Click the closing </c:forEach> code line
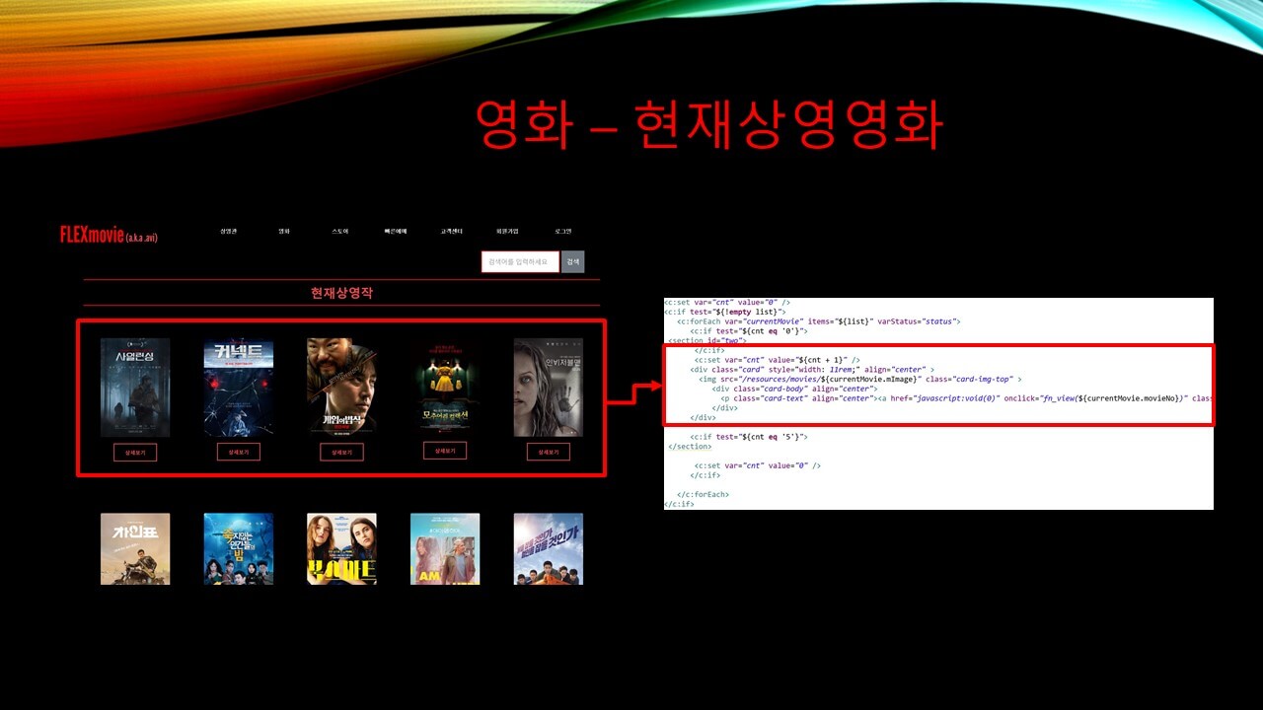The height and width of the screenshot is (710, 1263). 703,494
